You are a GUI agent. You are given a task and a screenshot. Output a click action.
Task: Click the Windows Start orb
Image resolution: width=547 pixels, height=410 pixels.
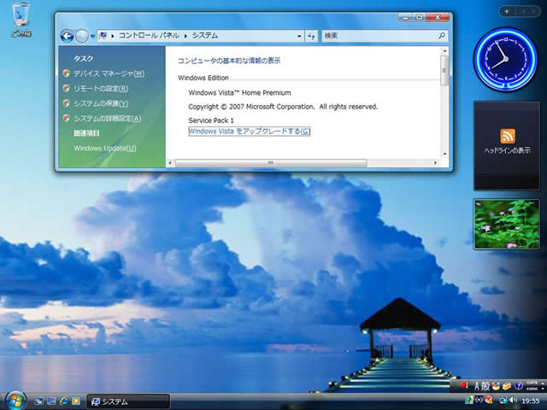pos(15,400)
